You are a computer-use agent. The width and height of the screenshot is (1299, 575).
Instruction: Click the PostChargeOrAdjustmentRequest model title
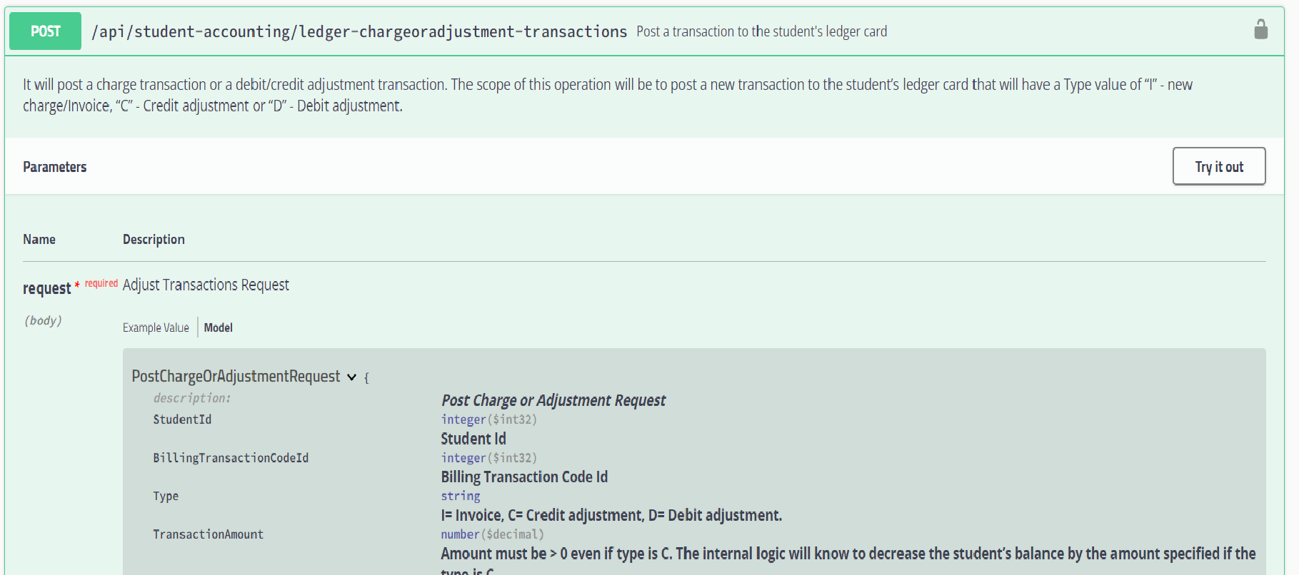click(x=236, y=376)
